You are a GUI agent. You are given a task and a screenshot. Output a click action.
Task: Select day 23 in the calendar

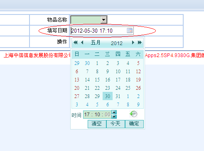pyautogui.click(x=108, y=88)
